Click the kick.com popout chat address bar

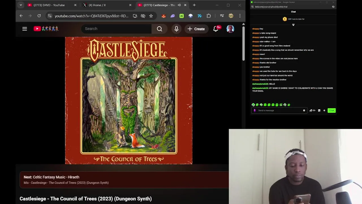coord(271,7)
